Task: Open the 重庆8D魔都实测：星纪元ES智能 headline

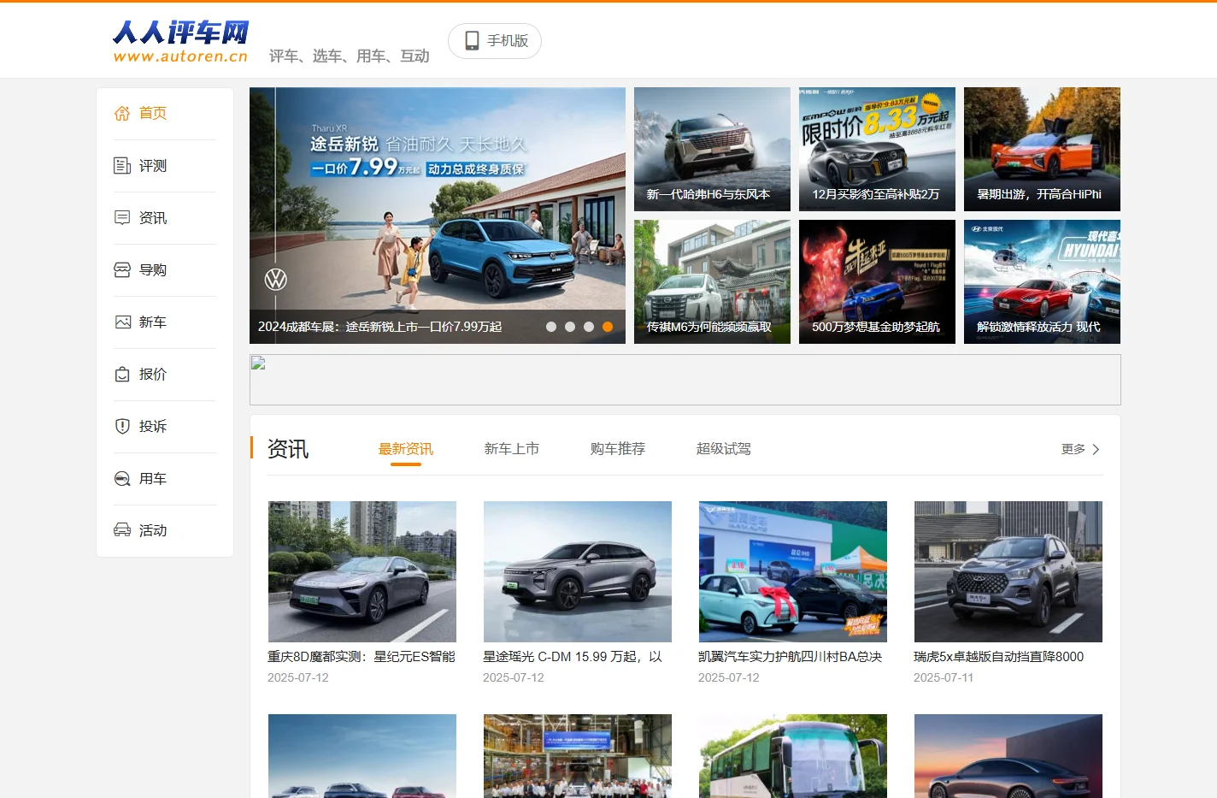Action: [x=362, y=657]
